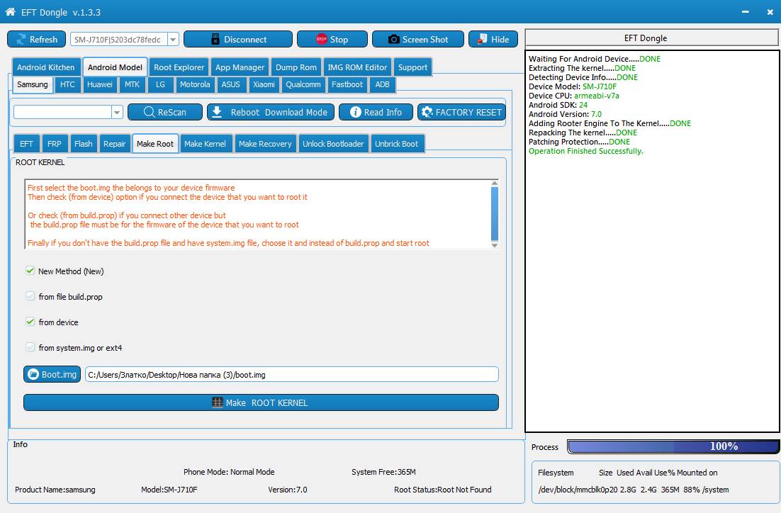
Task: Click the EFT Dongle log header
Action: [652, 38]
